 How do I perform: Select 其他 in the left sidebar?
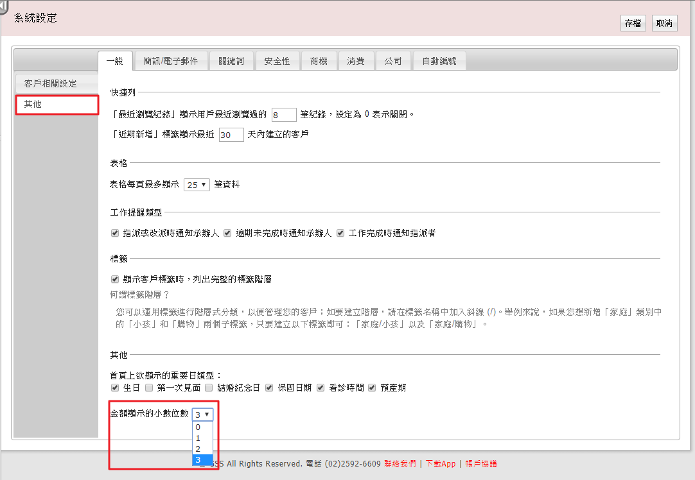[57, 104]
